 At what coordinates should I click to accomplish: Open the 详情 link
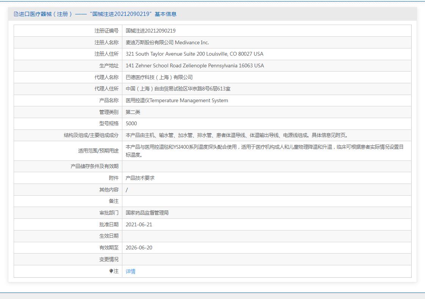pos(130,271)
